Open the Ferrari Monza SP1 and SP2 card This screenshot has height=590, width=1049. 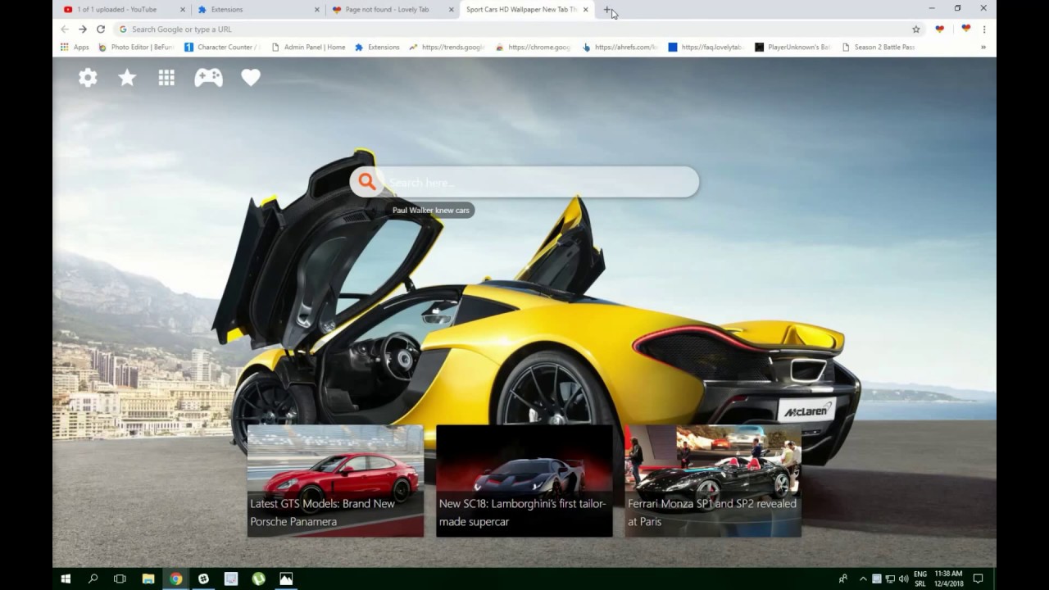(x=713, y=481)
